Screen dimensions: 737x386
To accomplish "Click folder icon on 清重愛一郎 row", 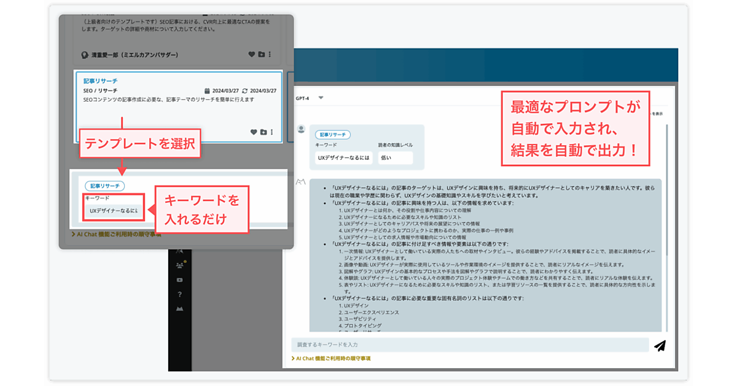I will click(261, 55).
